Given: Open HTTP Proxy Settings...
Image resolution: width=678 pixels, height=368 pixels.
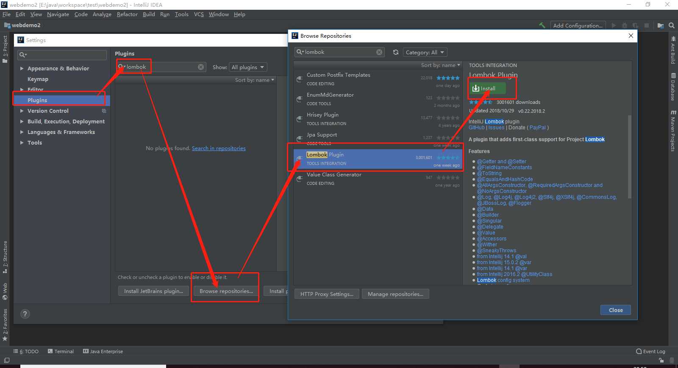Looking at the screenshot, I should [x=327, y=294].
